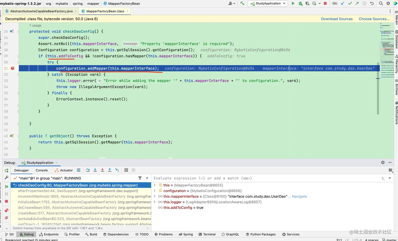View all breakpoints double red circles icon
The image size is (398, 241).
(x=7, y=210)
